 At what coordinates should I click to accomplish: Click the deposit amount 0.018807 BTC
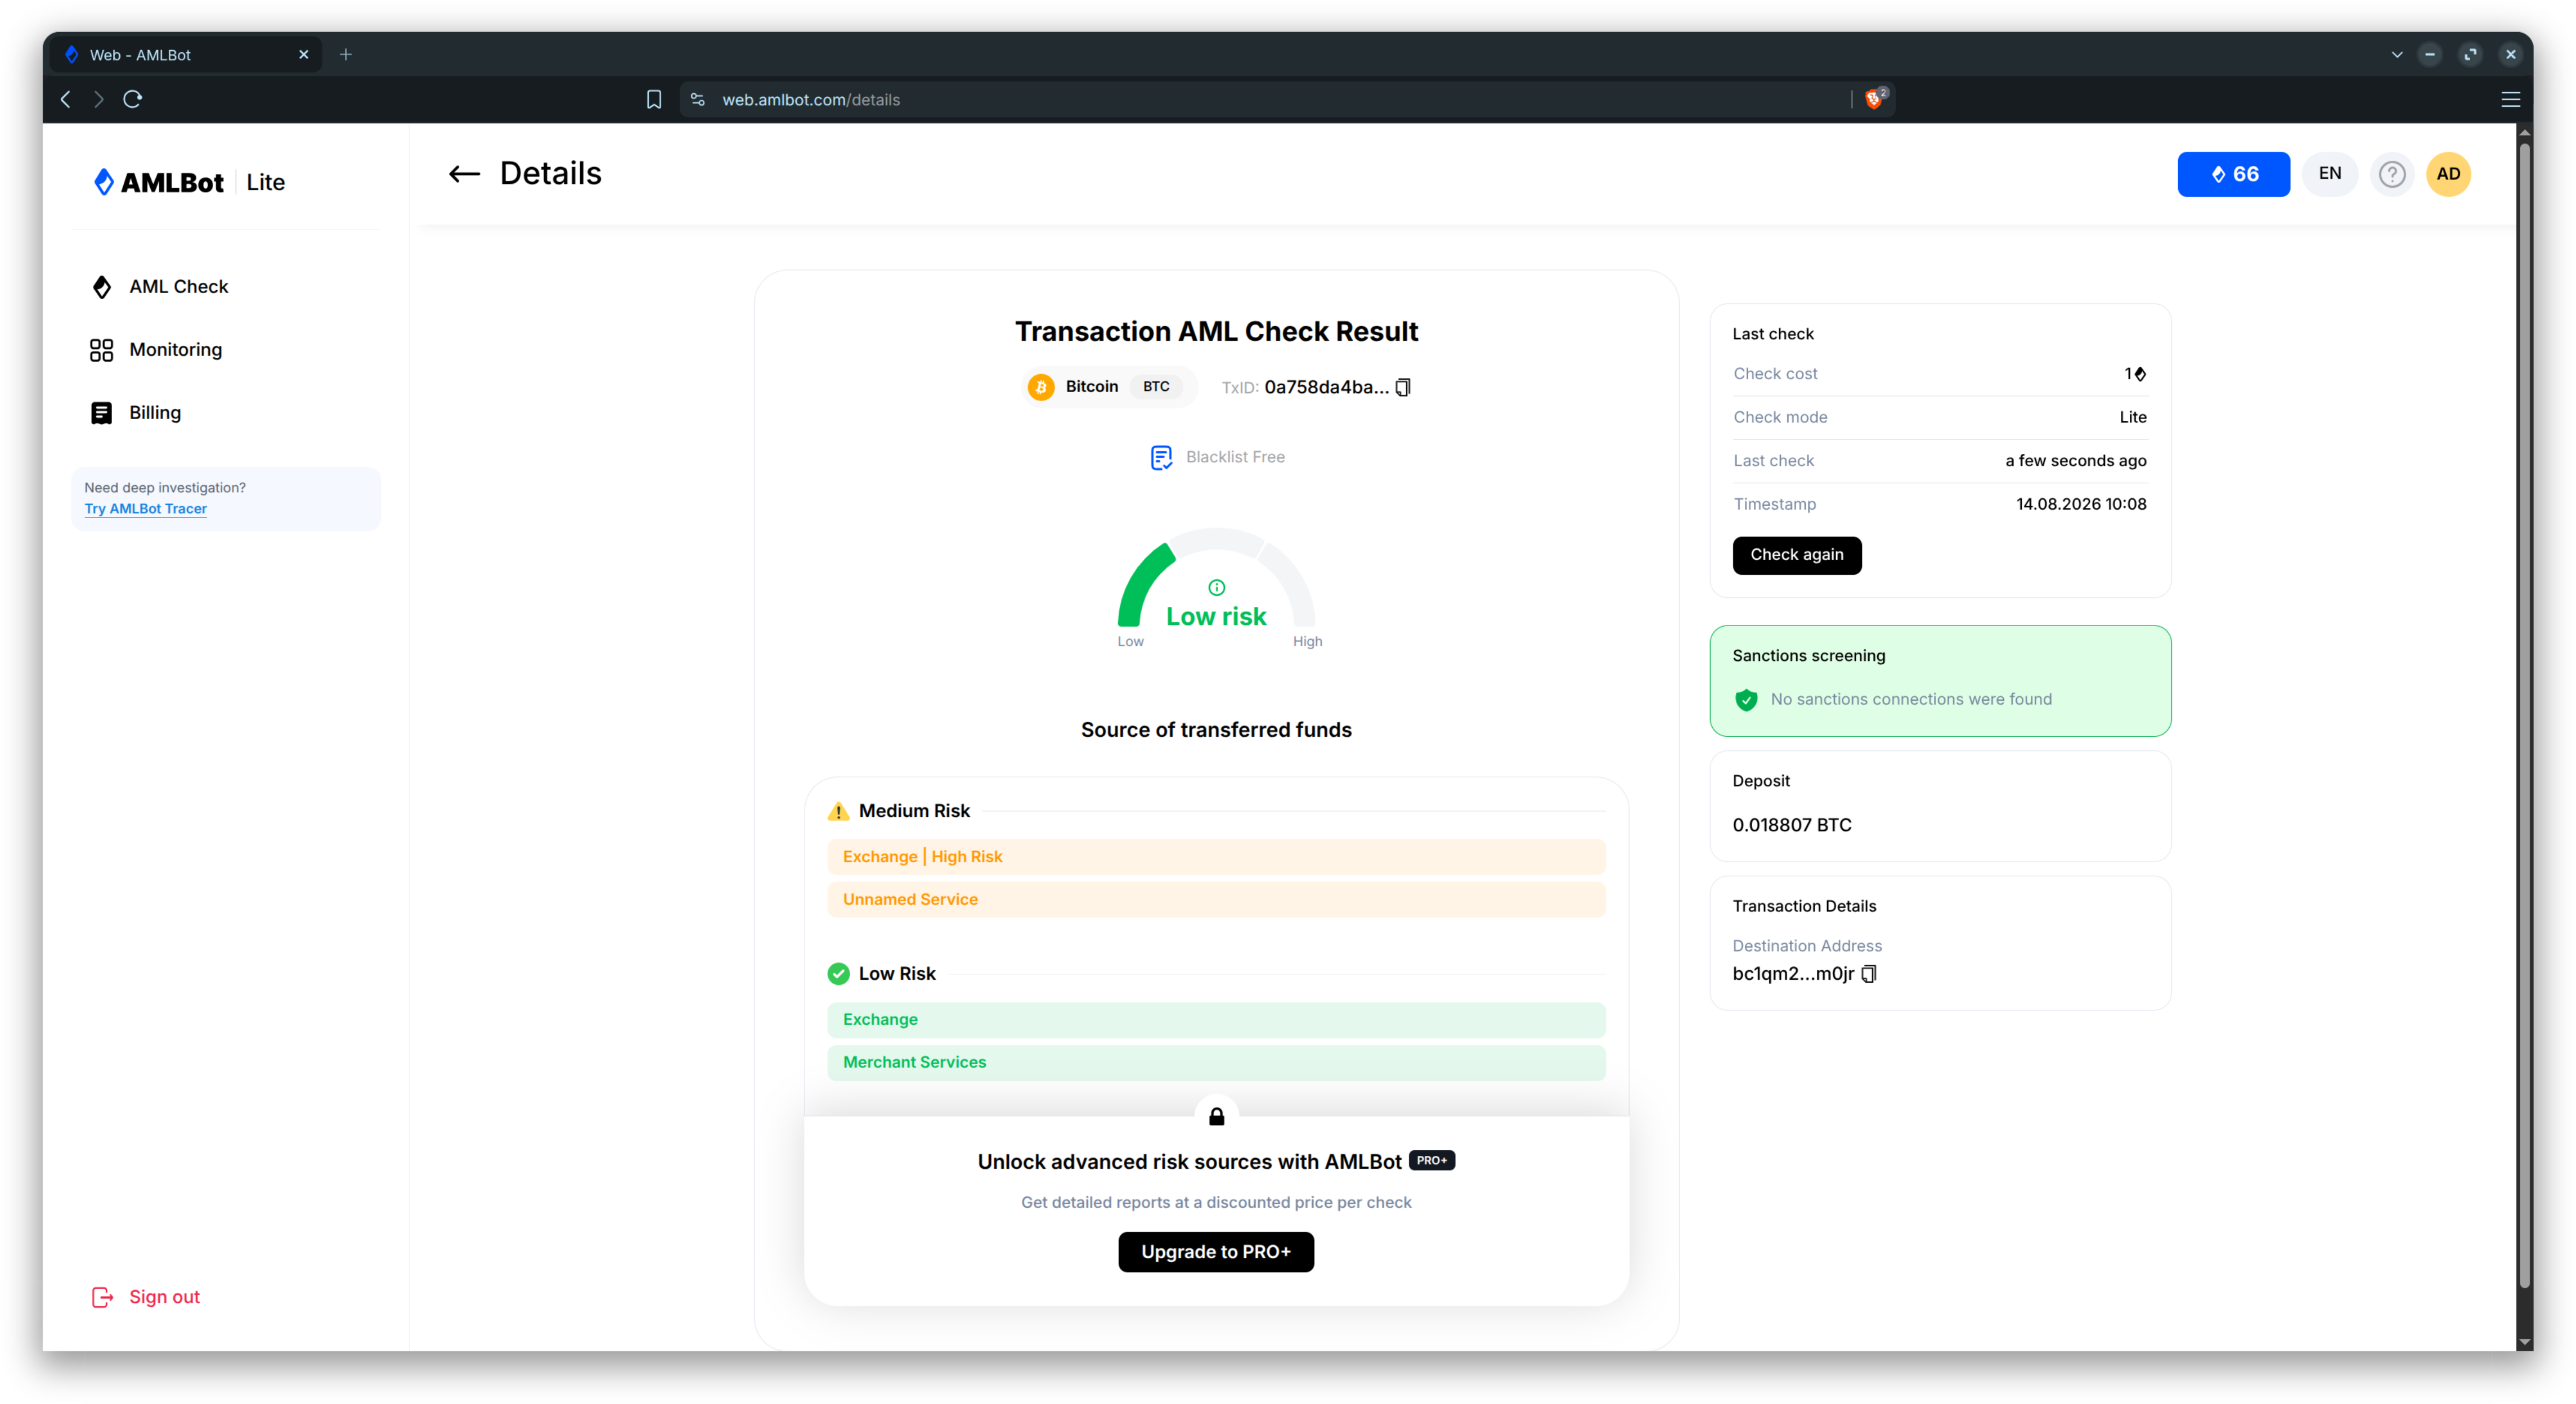pos(1792,825)
